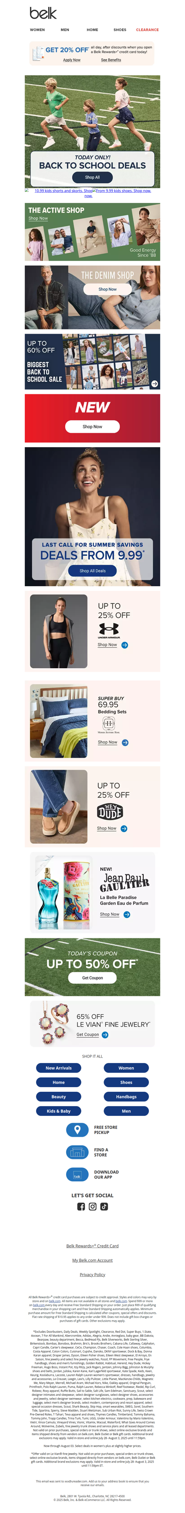Click the Find a Store building icon

(77, 1152)
